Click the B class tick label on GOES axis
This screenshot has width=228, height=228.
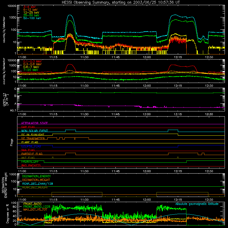15,96
